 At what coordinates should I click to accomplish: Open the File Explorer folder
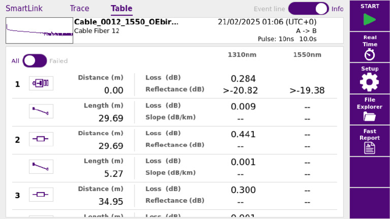[x=370, y=109]
